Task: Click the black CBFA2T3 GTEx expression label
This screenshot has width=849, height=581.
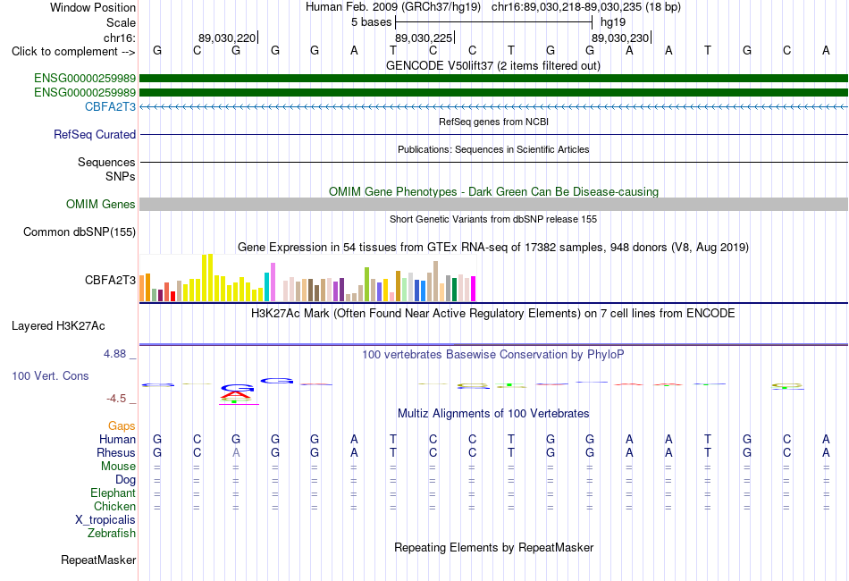Action: [110, 280]
